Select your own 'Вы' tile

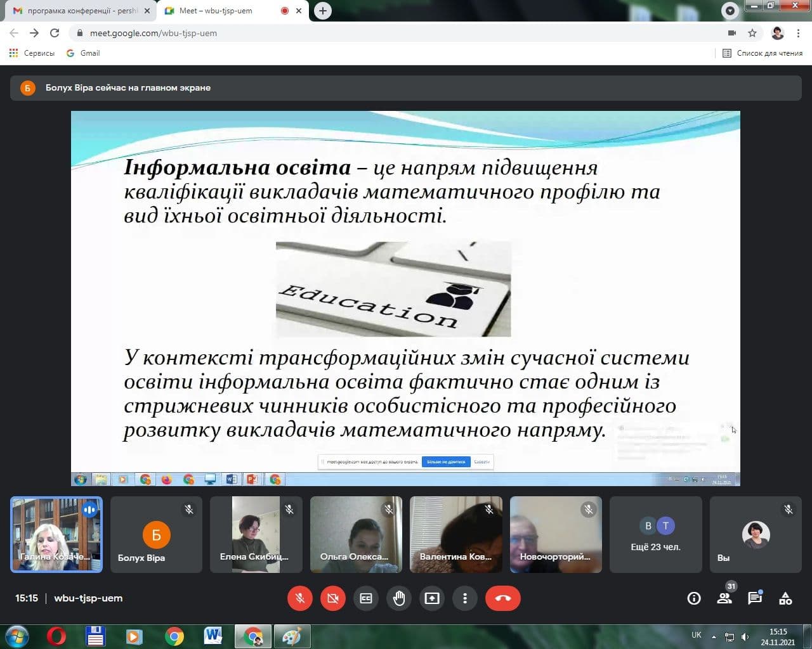tap(756, 534)
